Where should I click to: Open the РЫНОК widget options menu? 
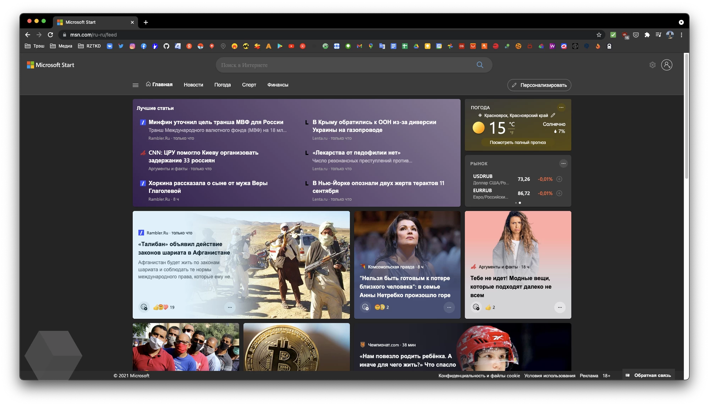(564, 163)
